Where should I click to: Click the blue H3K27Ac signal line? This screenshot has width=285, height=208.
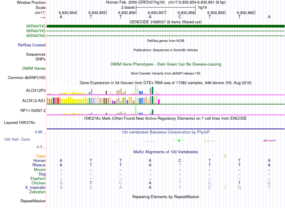tap(166, 129)
